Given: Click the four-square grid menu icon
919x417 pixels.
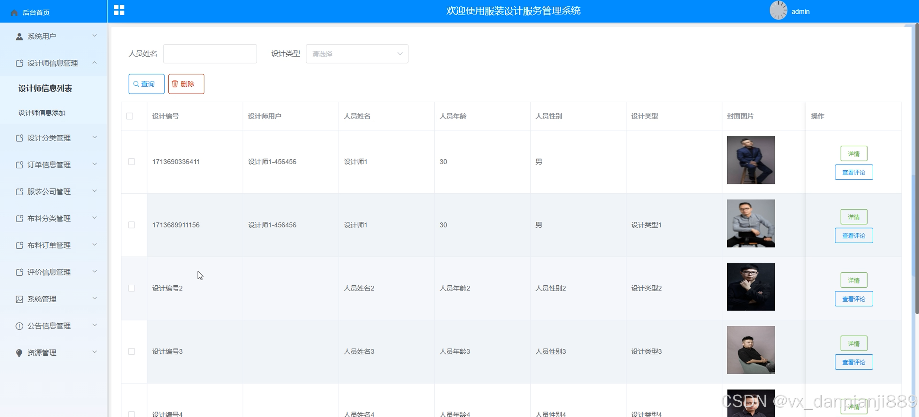Looking at the screenshot, I should [119, 10].
